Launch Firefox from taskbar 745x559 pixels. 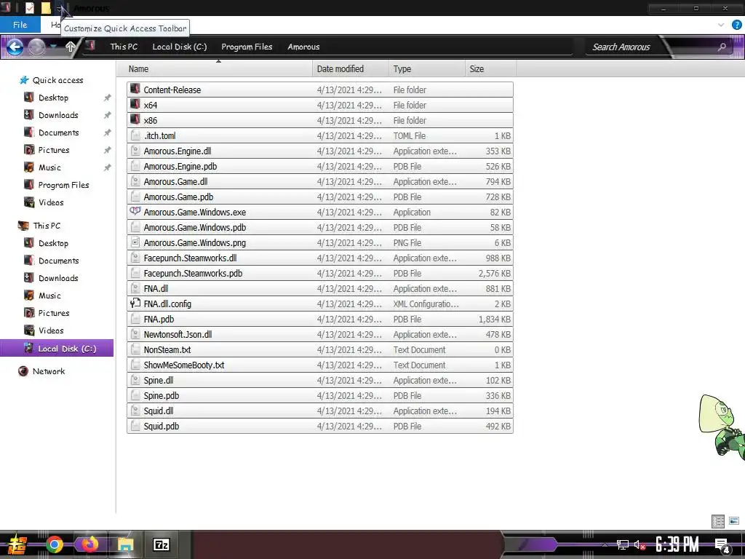89,544
